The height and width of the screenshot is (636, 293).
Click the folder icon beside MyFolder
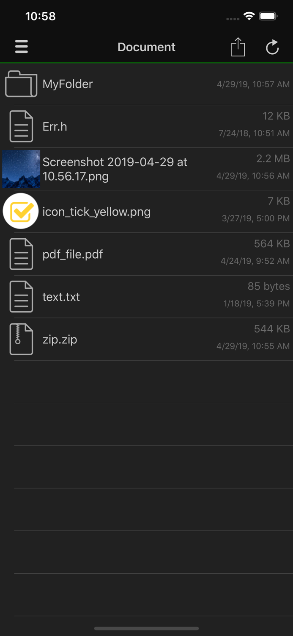21,84
